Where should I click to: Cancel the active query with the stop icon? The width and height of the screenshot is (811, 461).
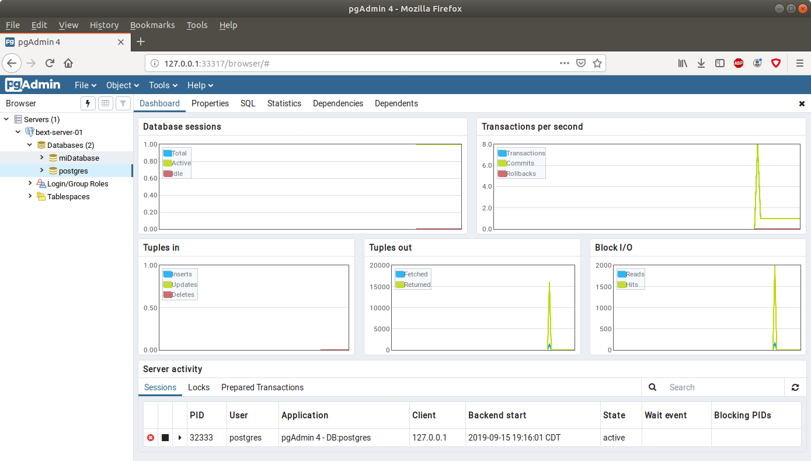click(x=164, y=437)
